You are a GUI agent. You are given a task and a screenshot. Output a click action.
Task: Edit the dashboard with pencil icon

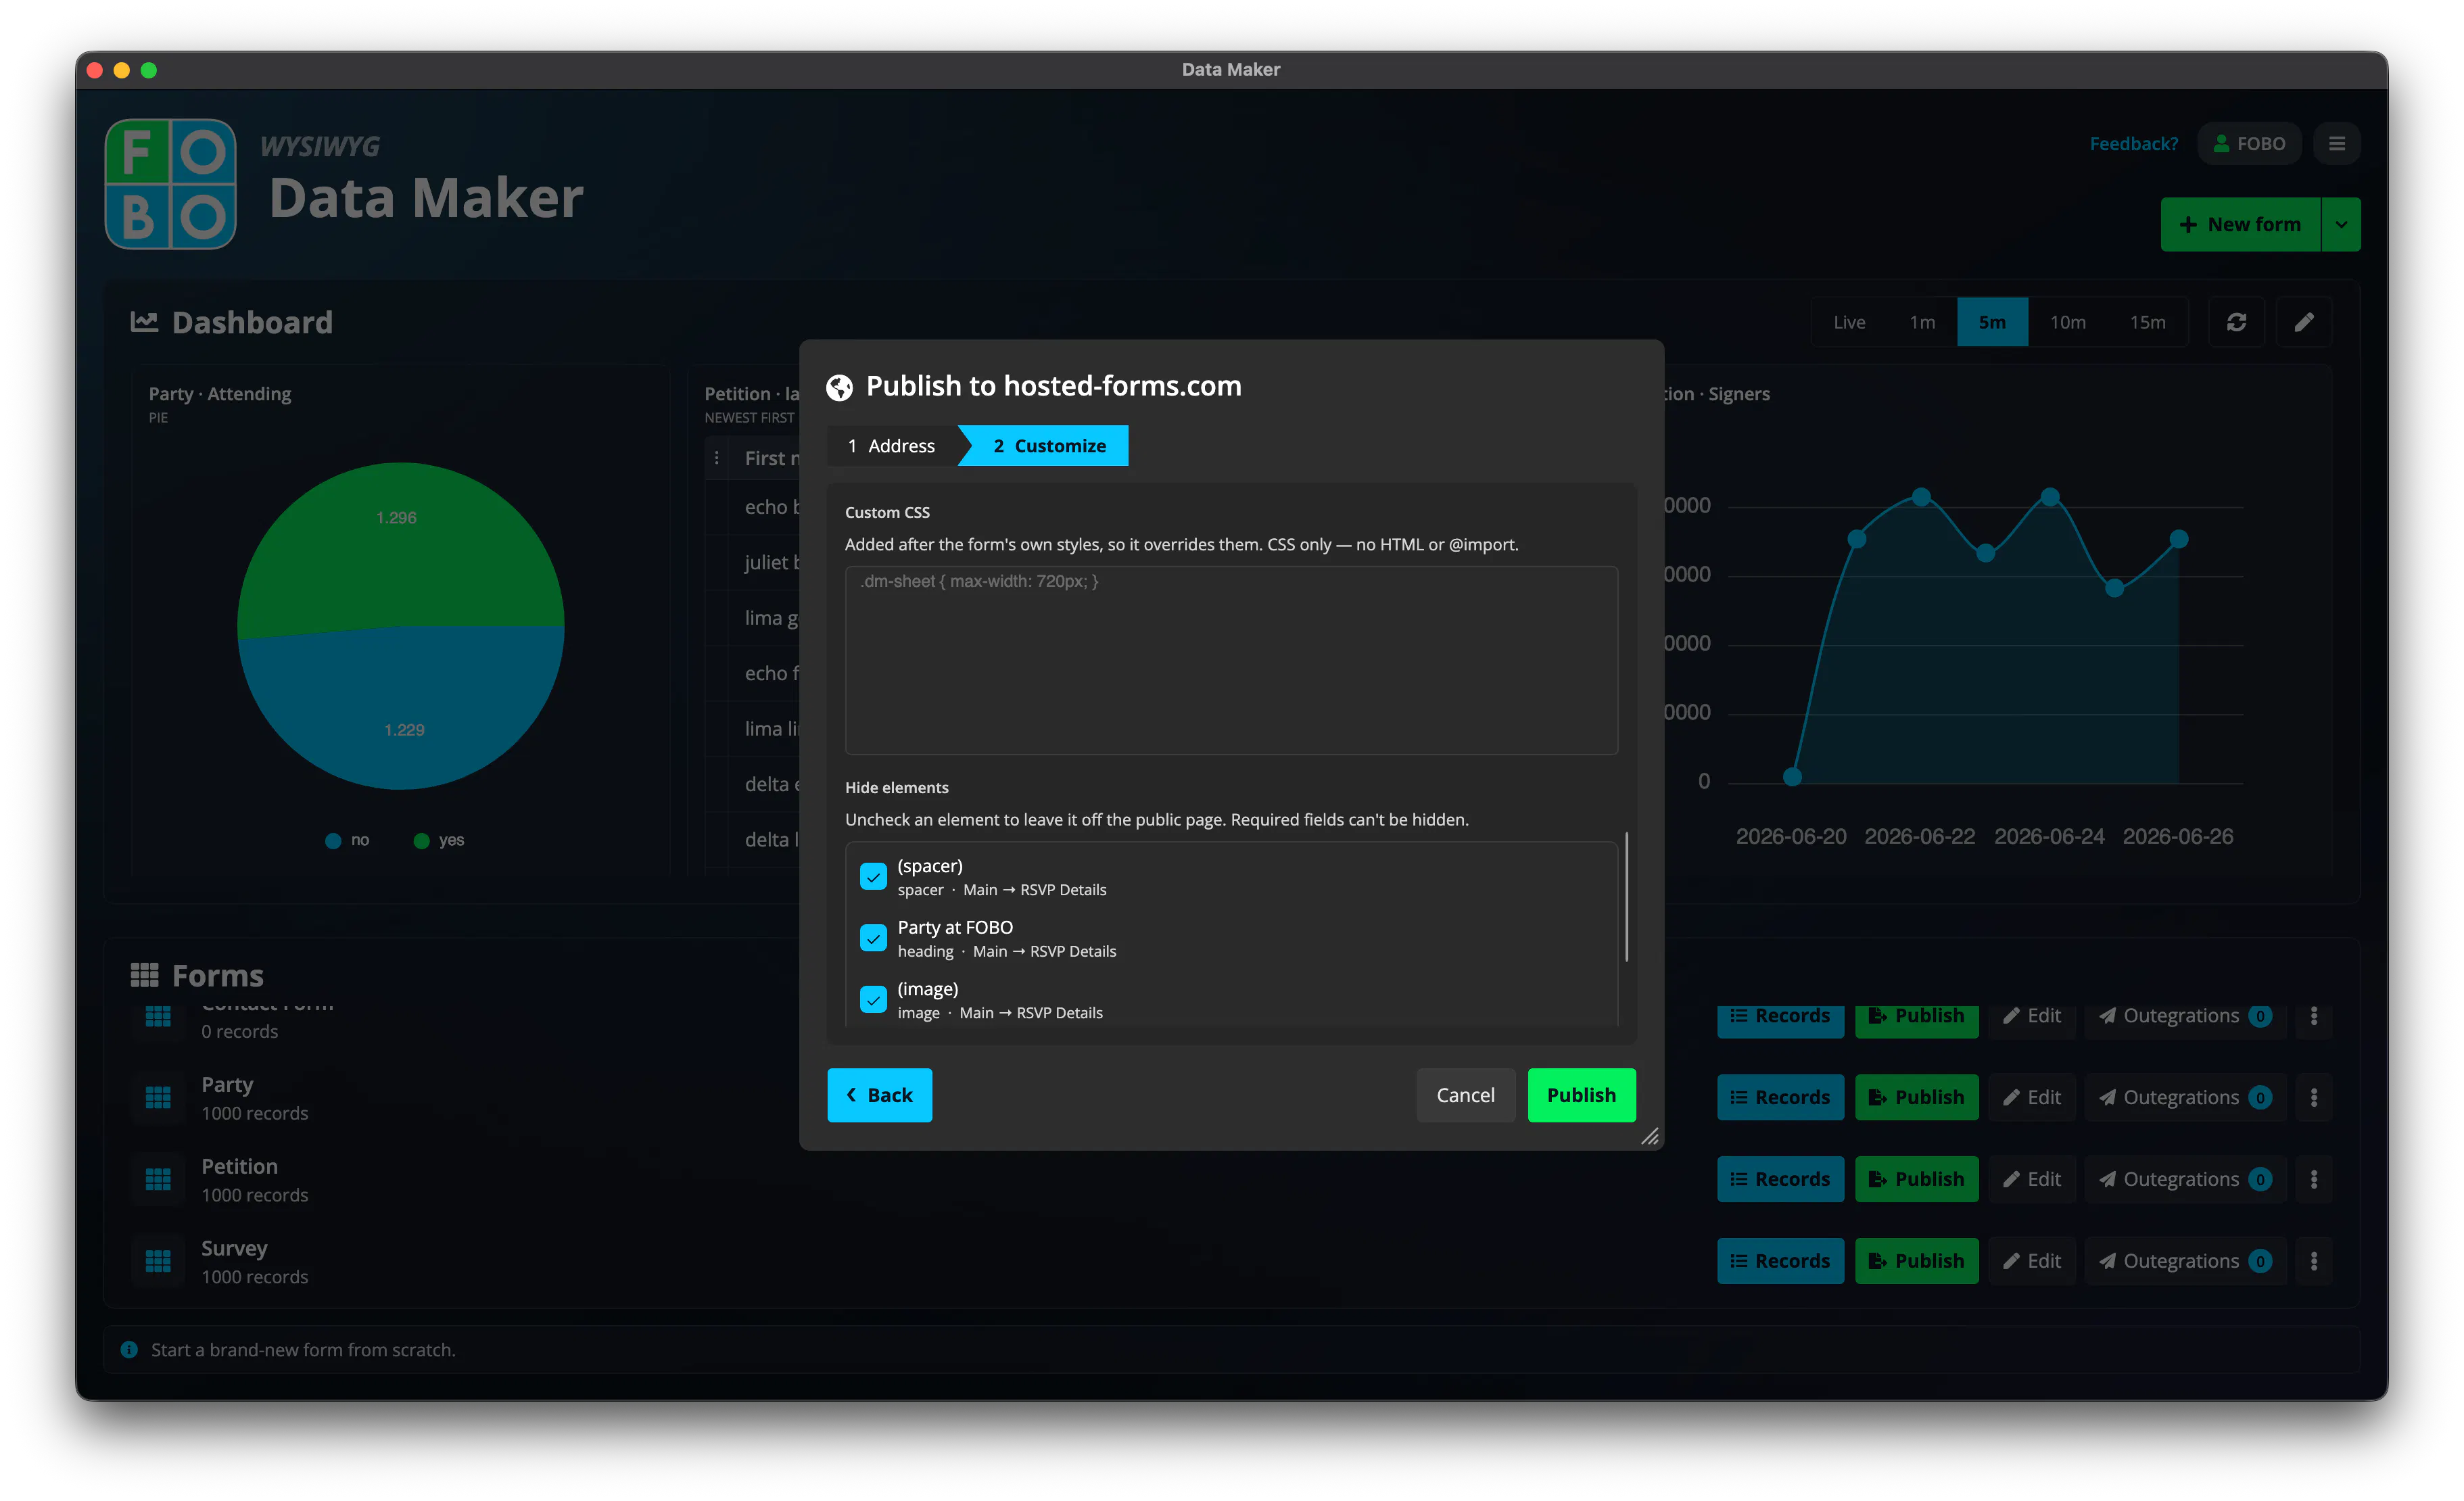point(2304,322)
